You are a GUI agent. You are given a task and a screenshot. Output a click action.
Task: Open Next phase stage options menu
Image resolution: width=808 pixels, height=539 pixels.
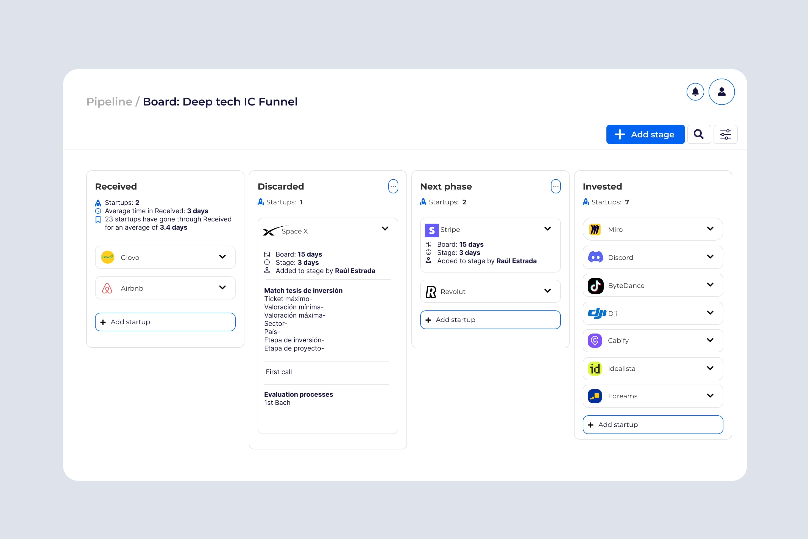[x=556, y=186]
